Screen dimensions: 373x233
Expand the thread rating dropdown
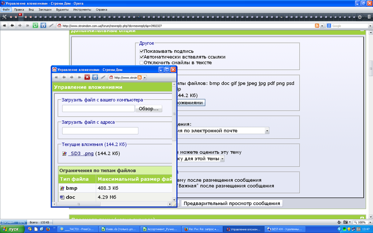pos(222,159)
